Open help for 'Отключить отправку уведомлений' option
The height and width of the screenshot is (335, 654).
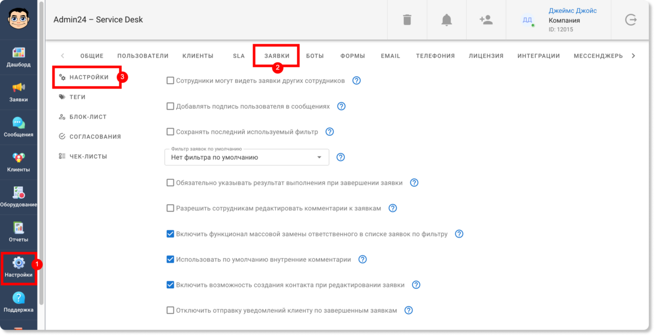(x=408, y=311)
